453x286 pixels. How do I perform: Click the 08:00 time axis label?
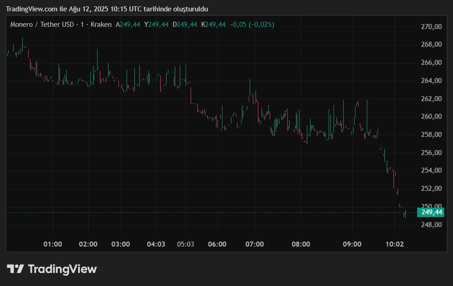tap(301, 244)
